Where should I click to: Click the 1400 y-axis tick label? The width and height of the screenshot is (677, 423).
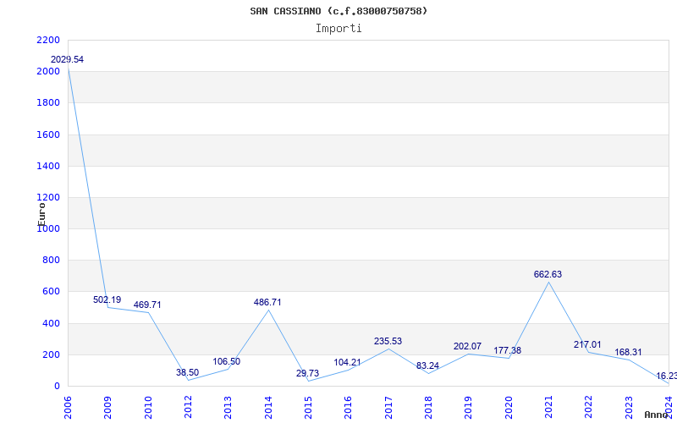click(x=48, y=166)
